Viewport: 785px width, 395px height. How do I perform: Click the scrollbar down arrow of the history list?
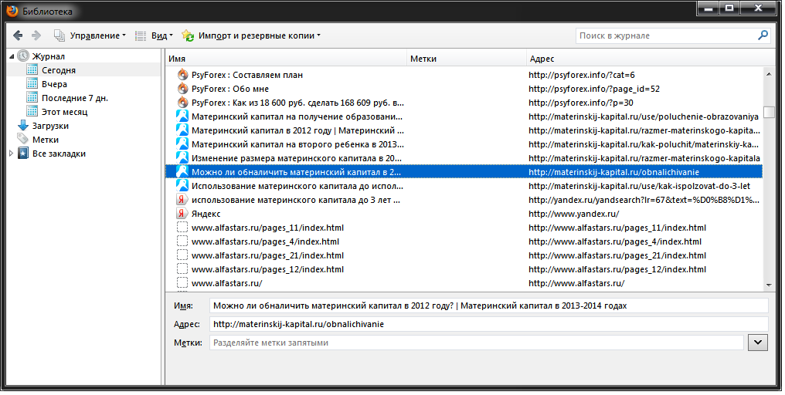click(769, 285)
